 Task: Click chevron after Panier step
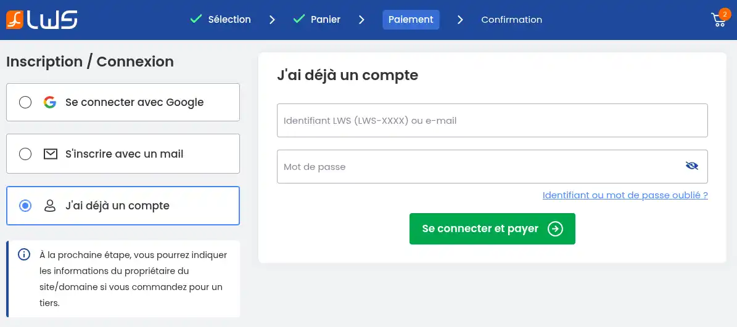361,20
